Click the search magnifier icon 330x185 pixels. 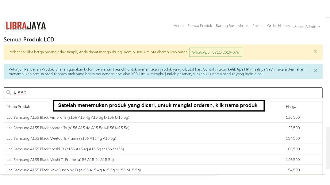9,93
